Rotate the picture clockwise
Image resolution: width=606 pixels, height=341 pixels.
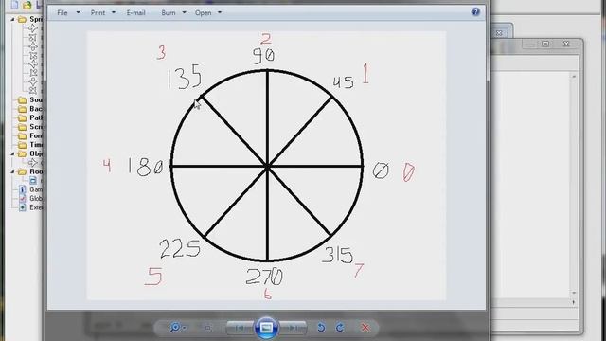point(340,328)
